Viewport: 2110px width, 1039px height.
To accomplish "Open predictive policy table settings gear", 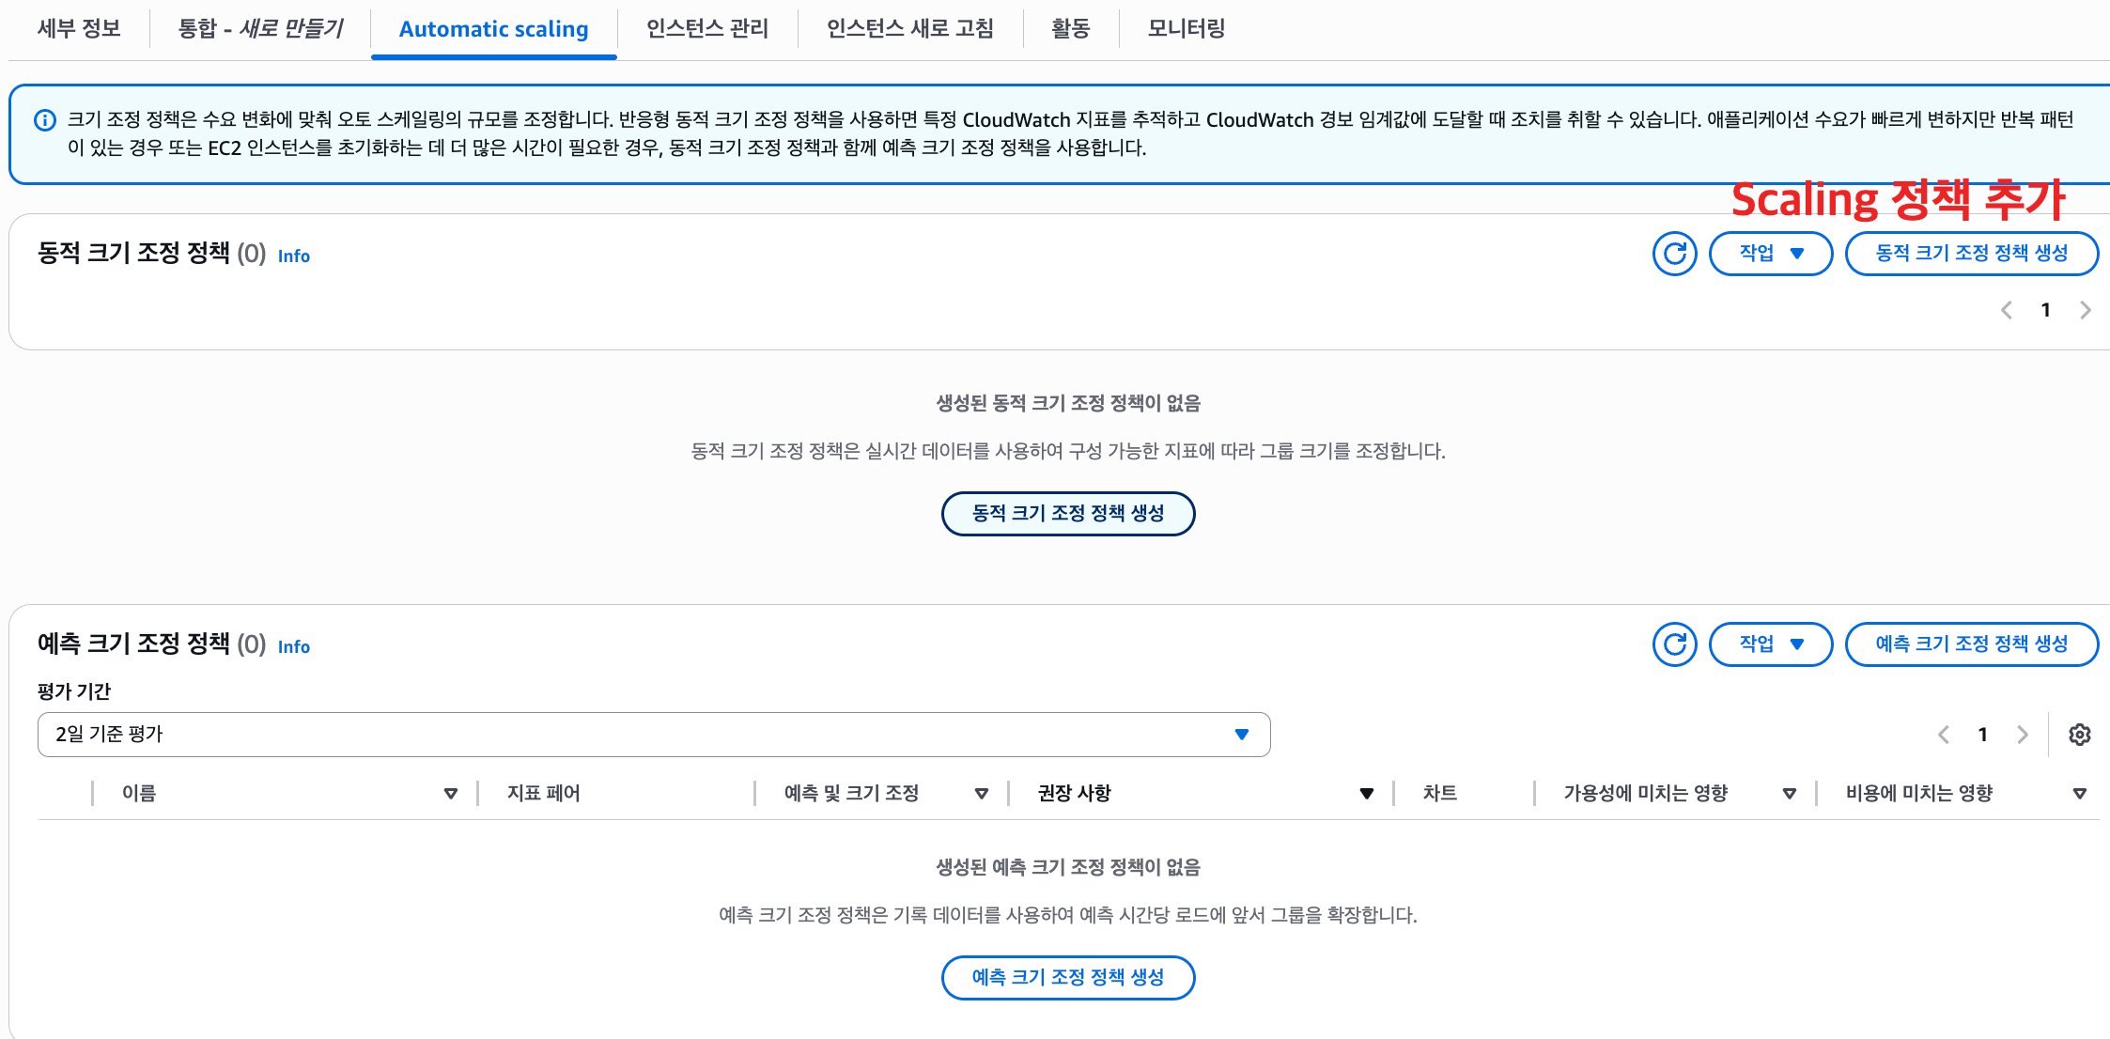I will click(x=2080, y=735).
